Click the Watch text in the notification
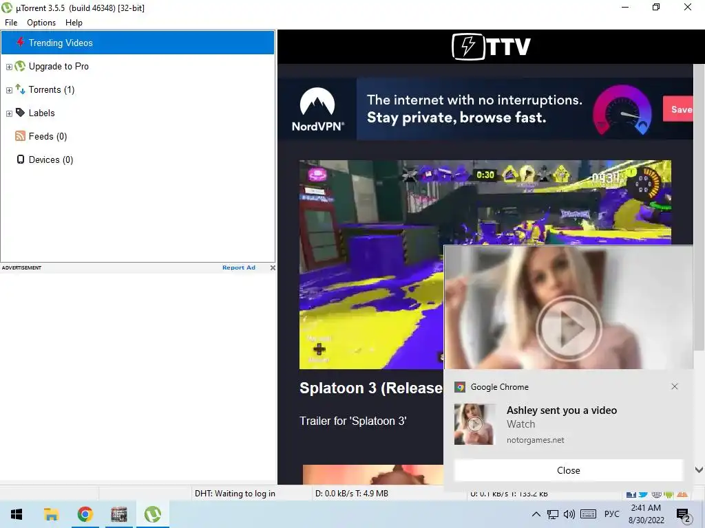 [x=520, y=424]
